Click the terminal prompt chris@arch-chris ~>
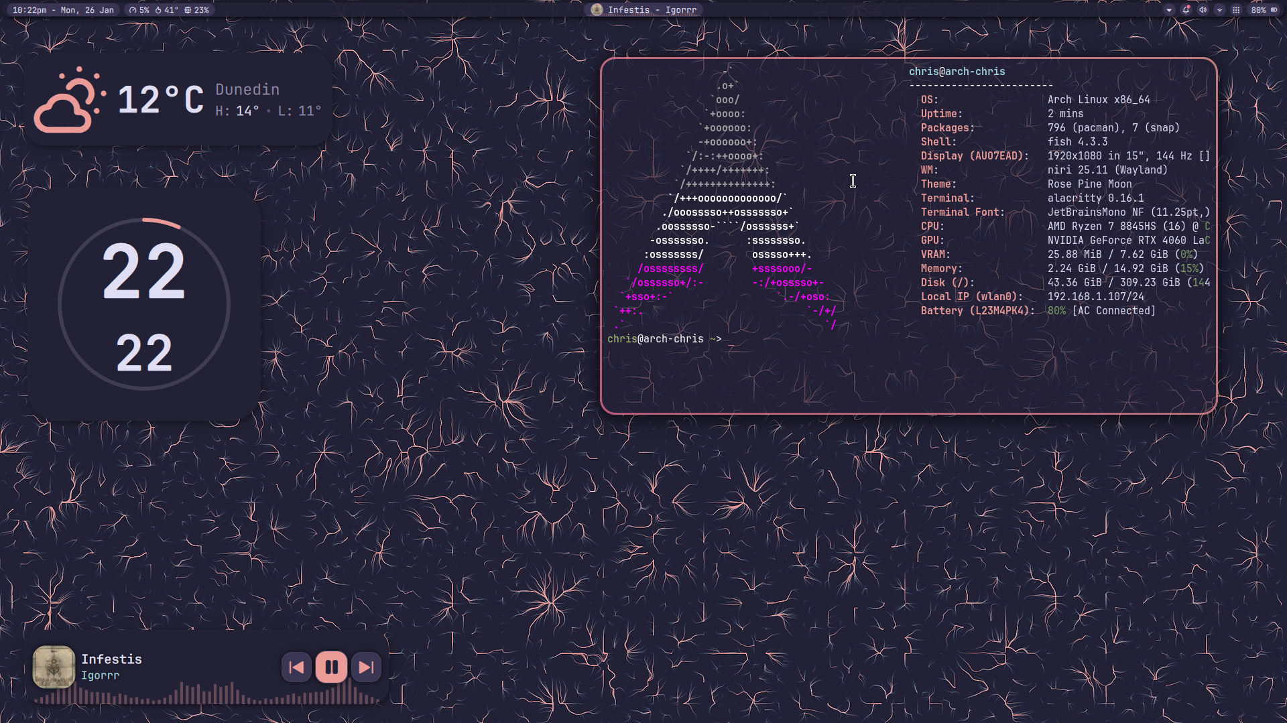The height and width of the screenshot is (723, 1287). point(664,339)
